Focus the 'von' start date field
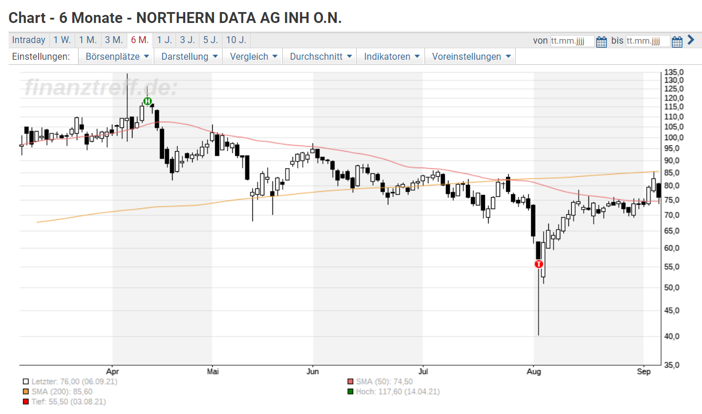Screen dimensions: 702x414 click(x=572, y=41)
